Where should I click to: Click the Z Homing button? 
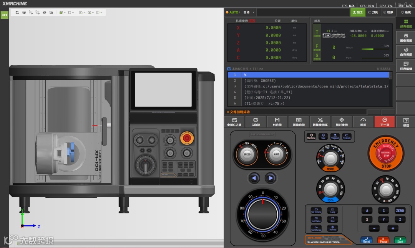333,228
